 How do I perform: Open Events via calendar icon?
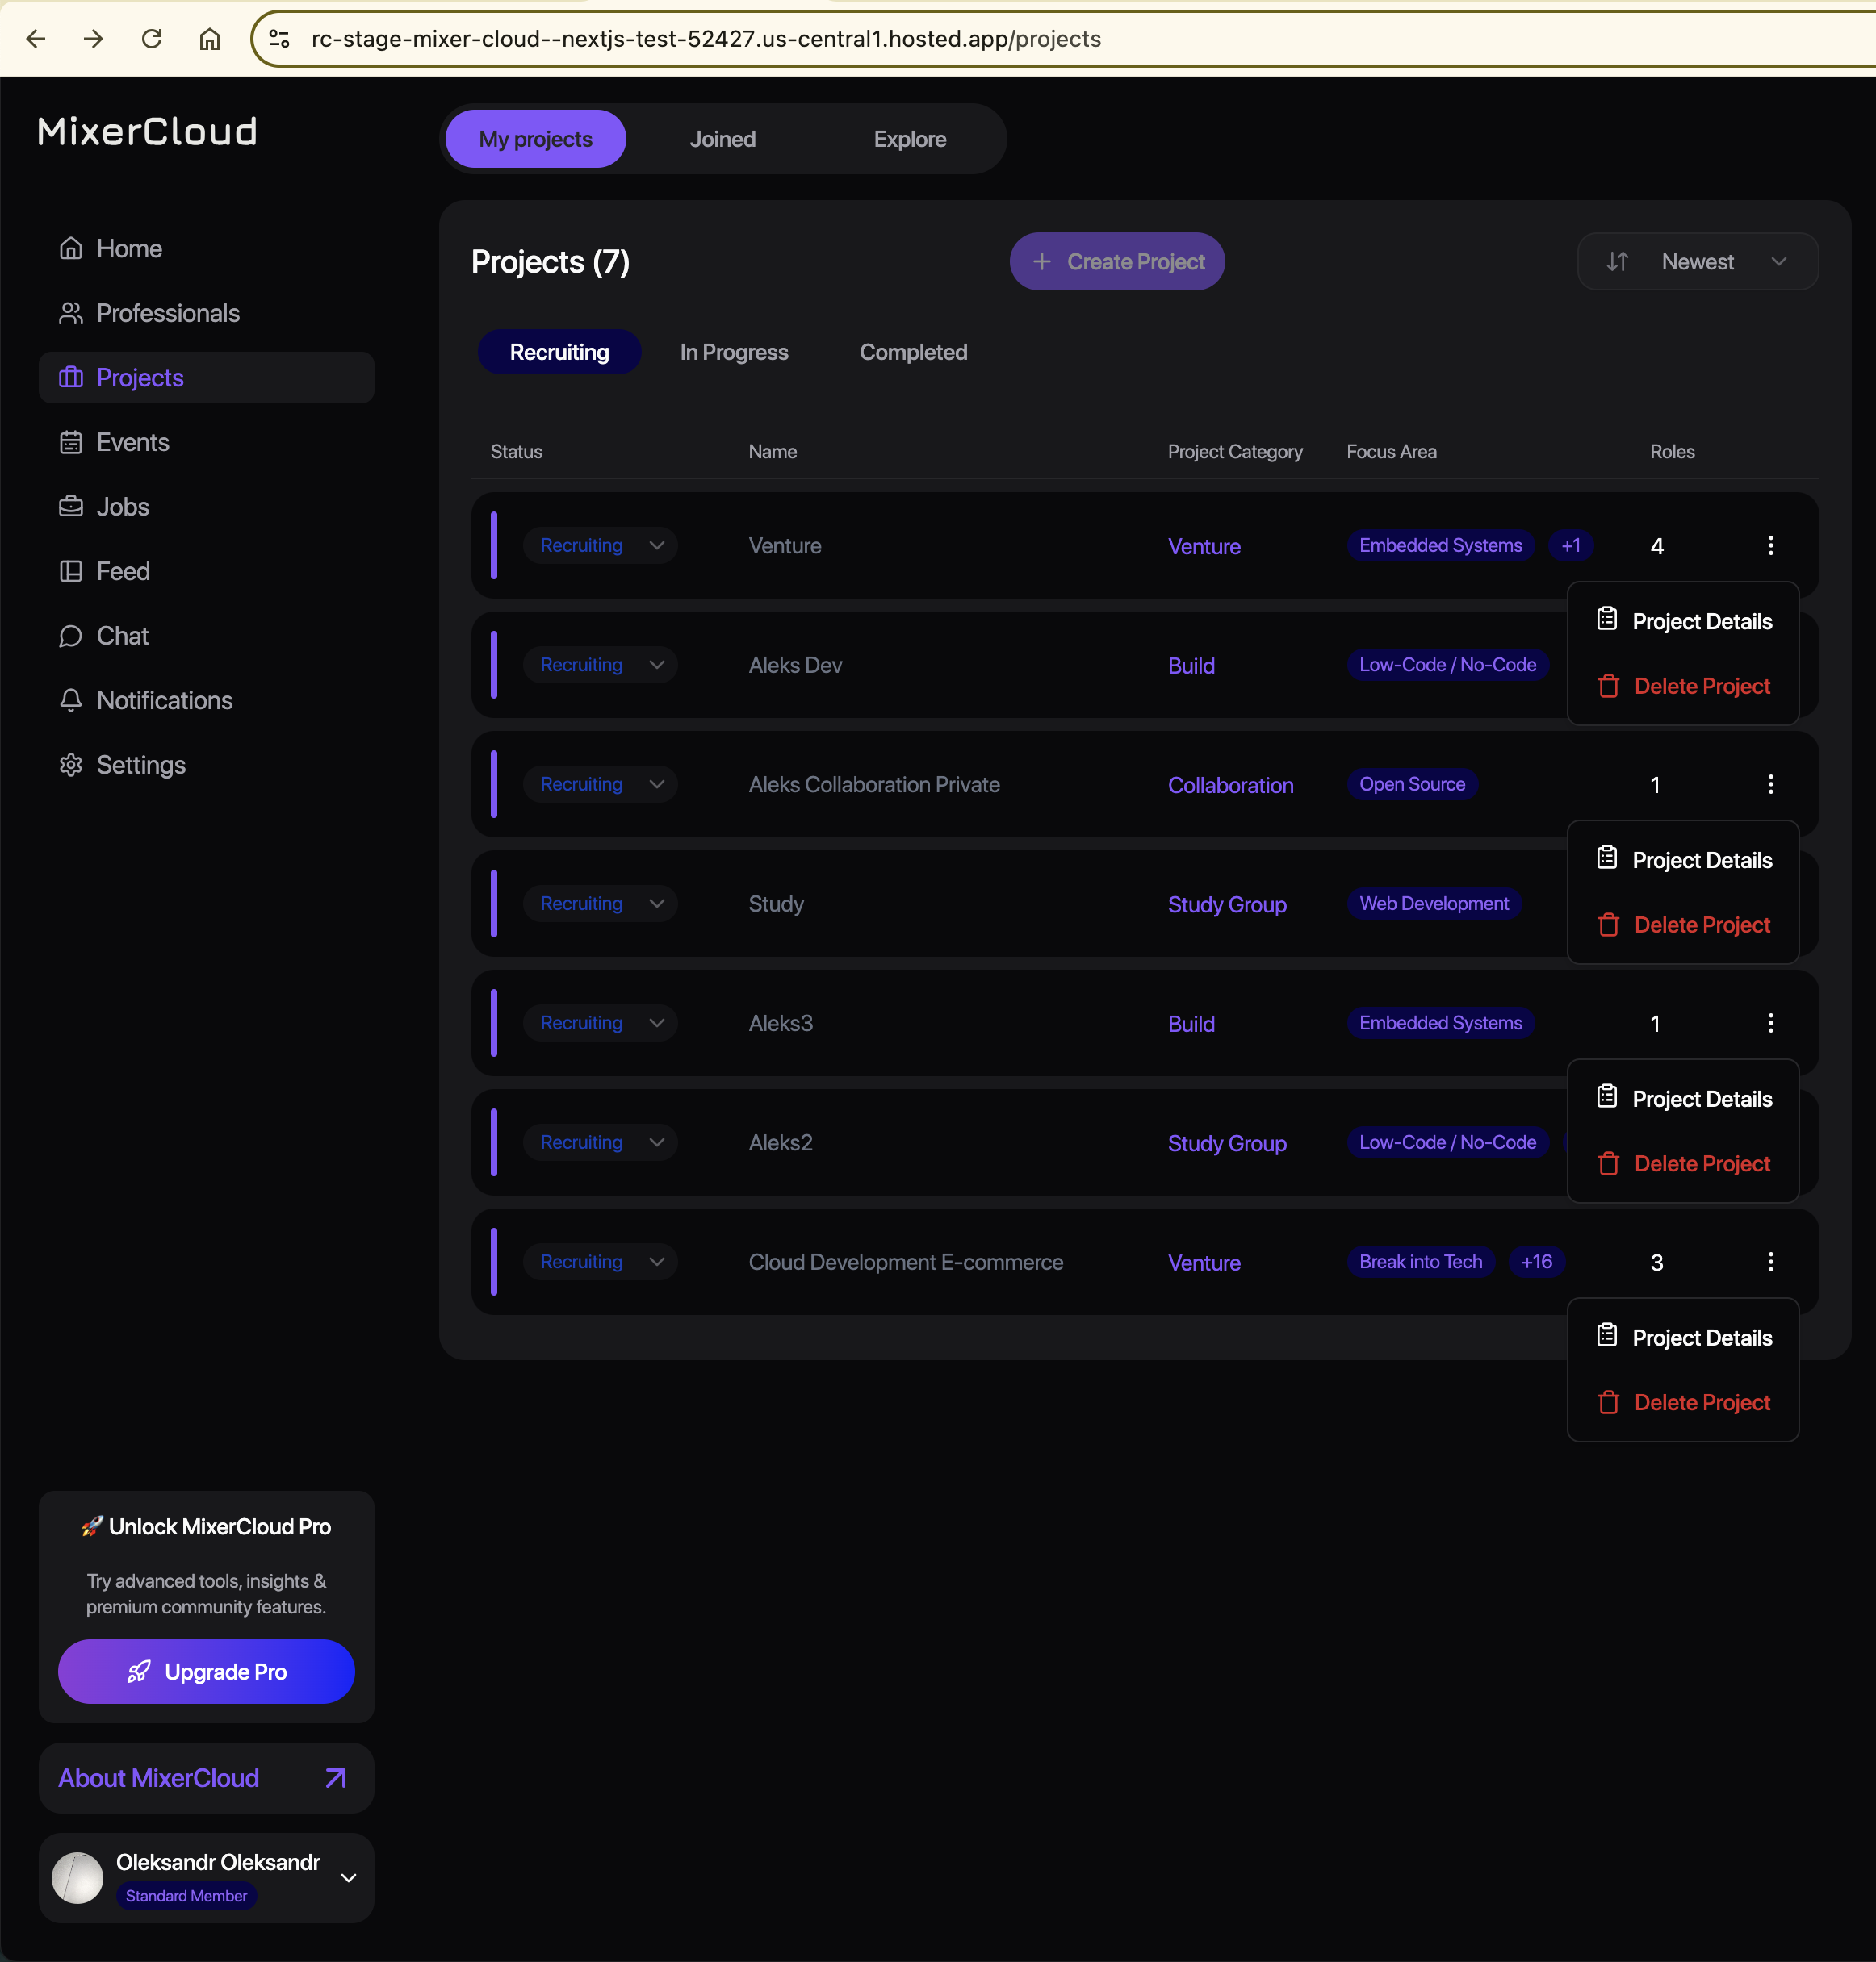point(70,442)
